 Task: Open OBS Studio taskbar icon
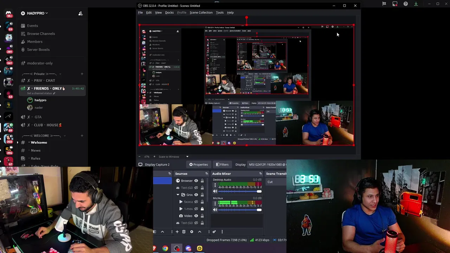pyautogui.click(x=177, y=248)
